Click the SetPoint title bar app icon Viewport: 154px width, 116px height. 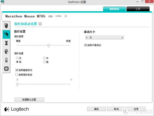(x=3, y=2)
